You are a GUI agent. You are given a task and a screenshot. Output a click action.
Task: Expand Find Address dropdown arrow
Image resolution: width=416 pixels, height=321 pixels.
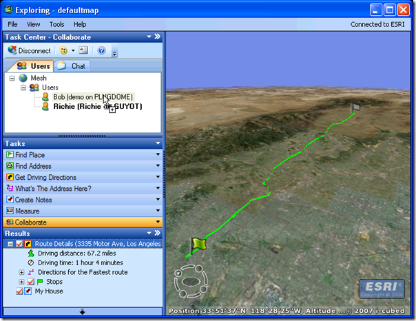[158, 165]
